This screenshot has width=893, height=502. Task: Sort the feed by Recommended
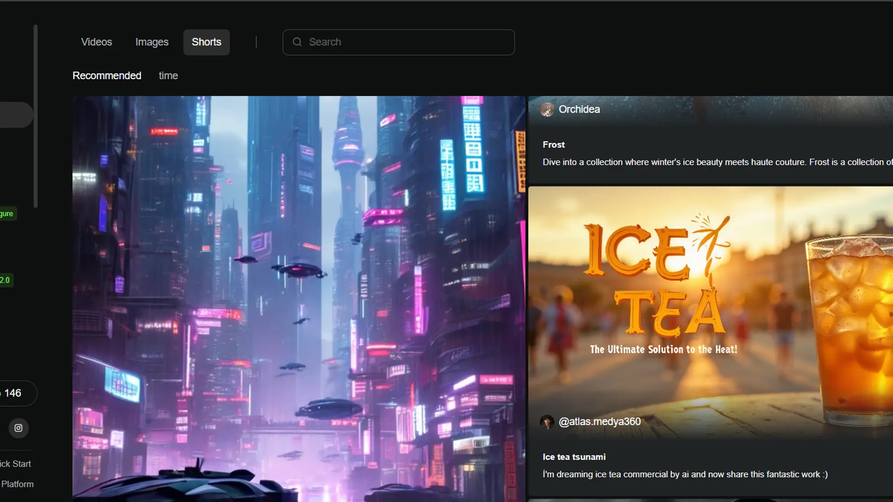(x=107, y=76)
